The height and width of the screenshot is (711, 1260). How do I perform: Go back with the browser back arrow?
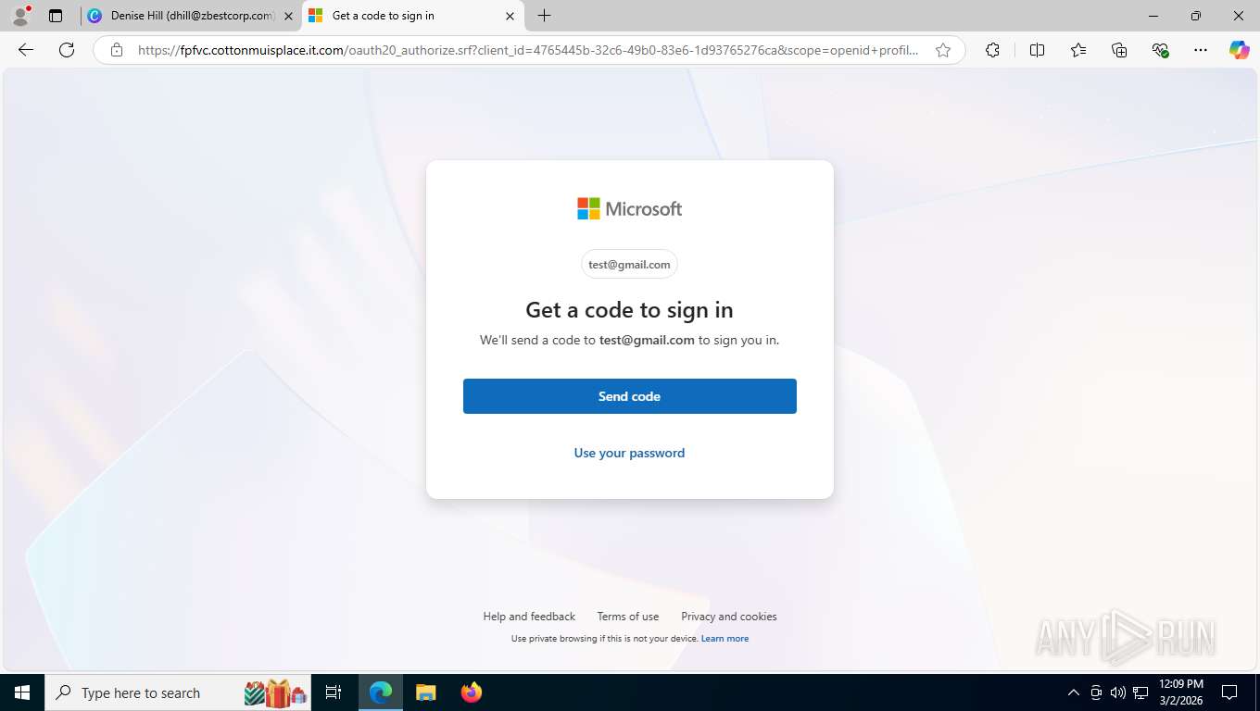coord(26,50)
